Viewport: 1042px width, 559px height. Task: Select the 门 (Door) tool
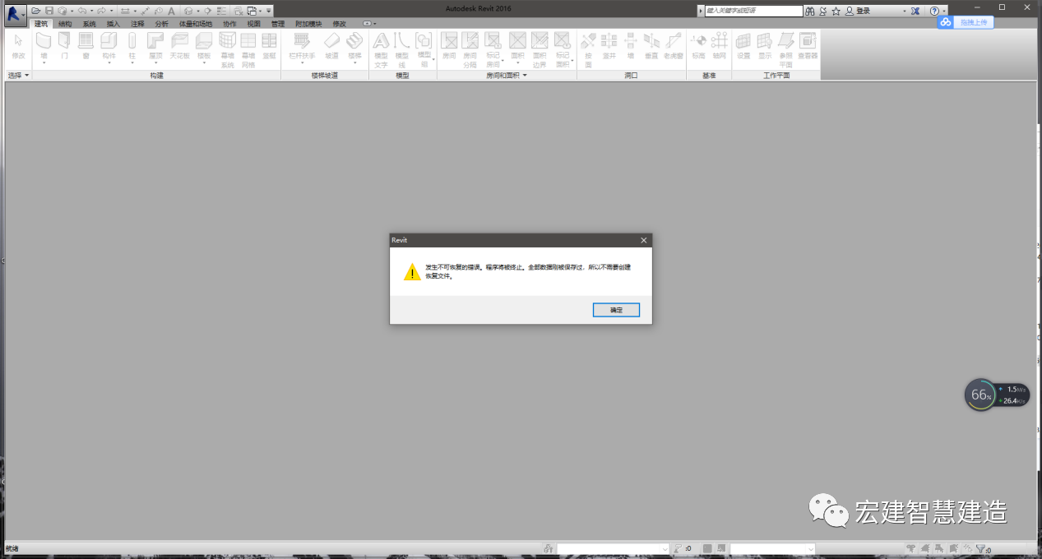tap(65, 45)
